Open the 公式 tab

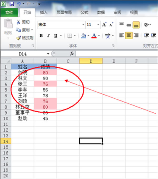click(84, 12)
